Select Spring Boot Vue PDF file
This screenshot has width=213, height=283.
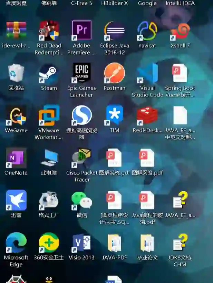coord(180,73)
